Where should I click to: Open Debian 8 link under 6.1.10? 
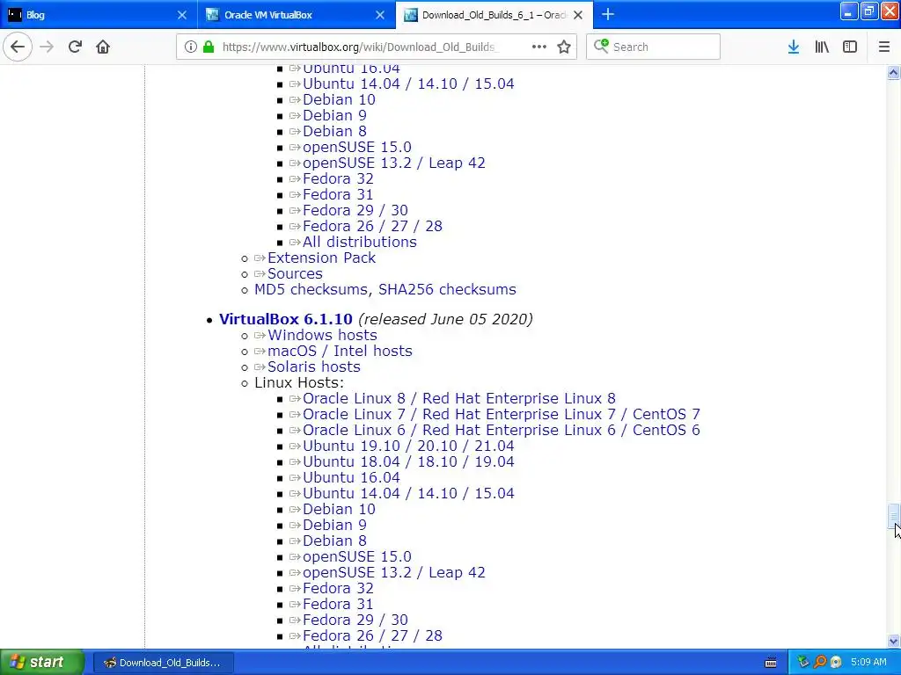click(334, 541)
